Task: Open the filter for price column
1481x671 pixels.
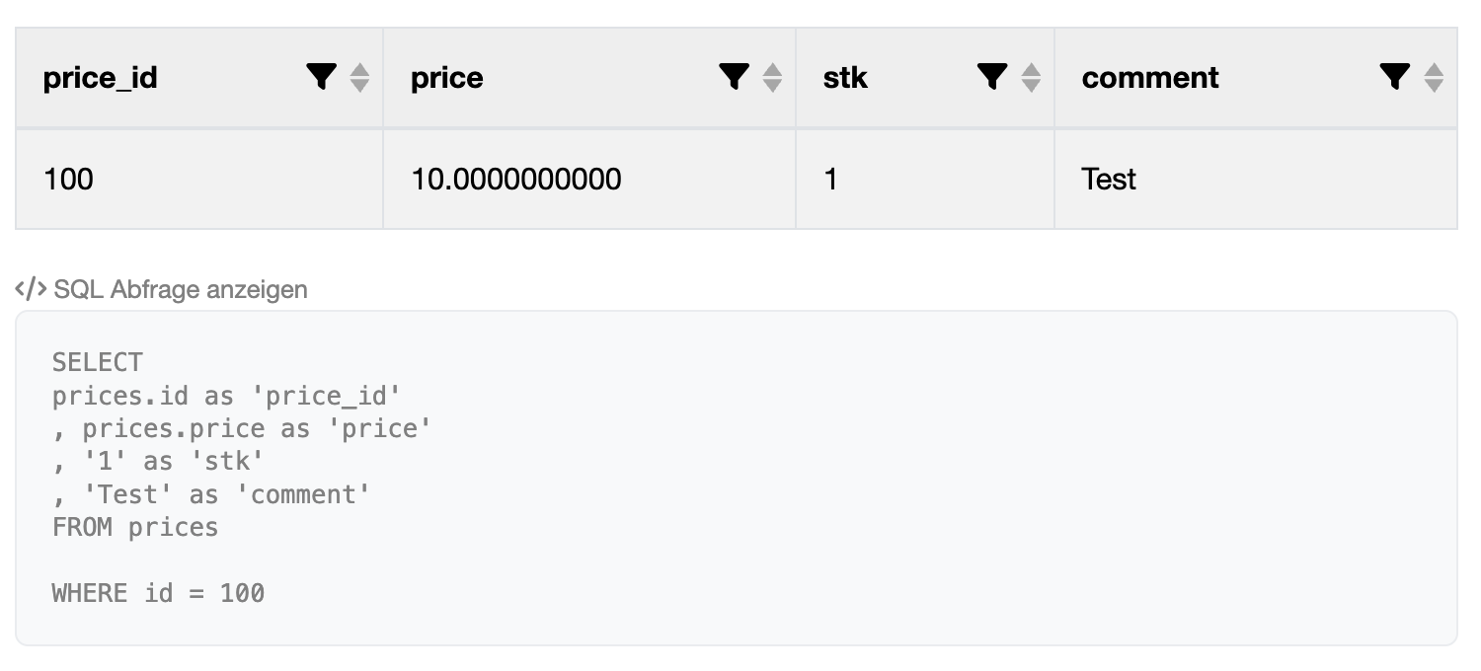Action: pyautogui.click(x=735, y=77)
